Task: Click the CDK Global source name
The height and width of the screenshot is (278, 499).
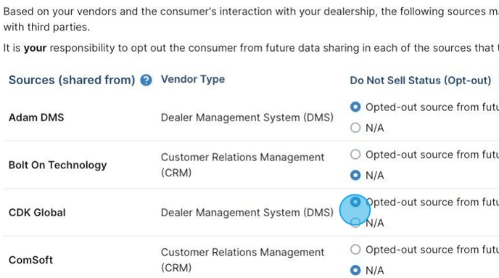Action: (x=37, y=213)
